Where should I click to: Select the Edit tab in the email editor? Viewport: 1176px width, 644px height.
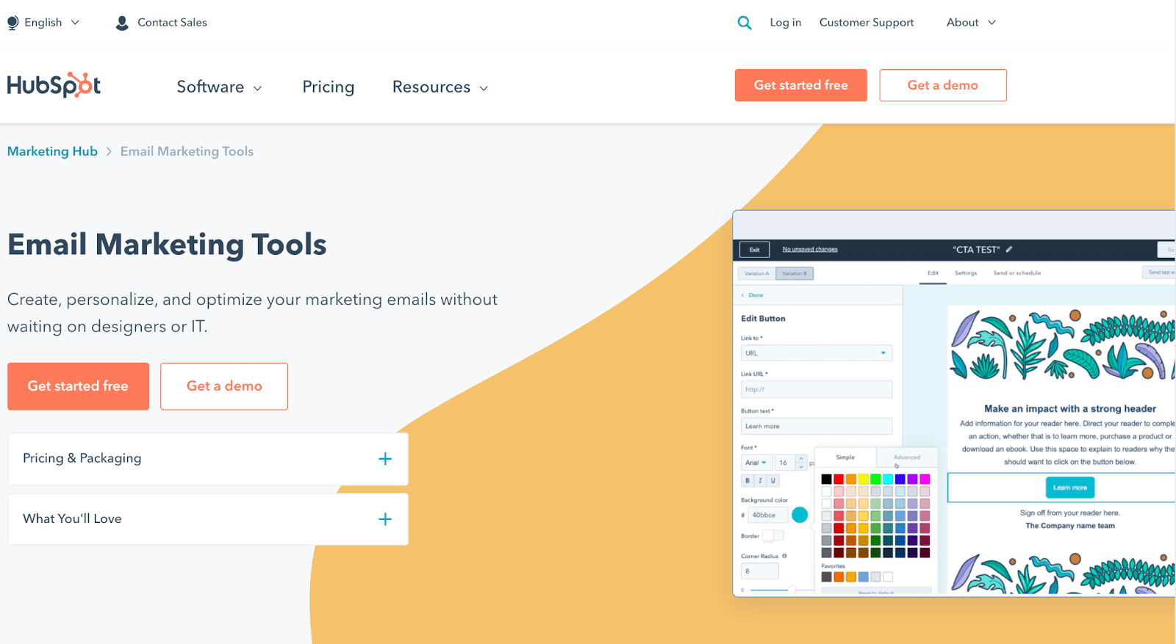tap(933, 273)
